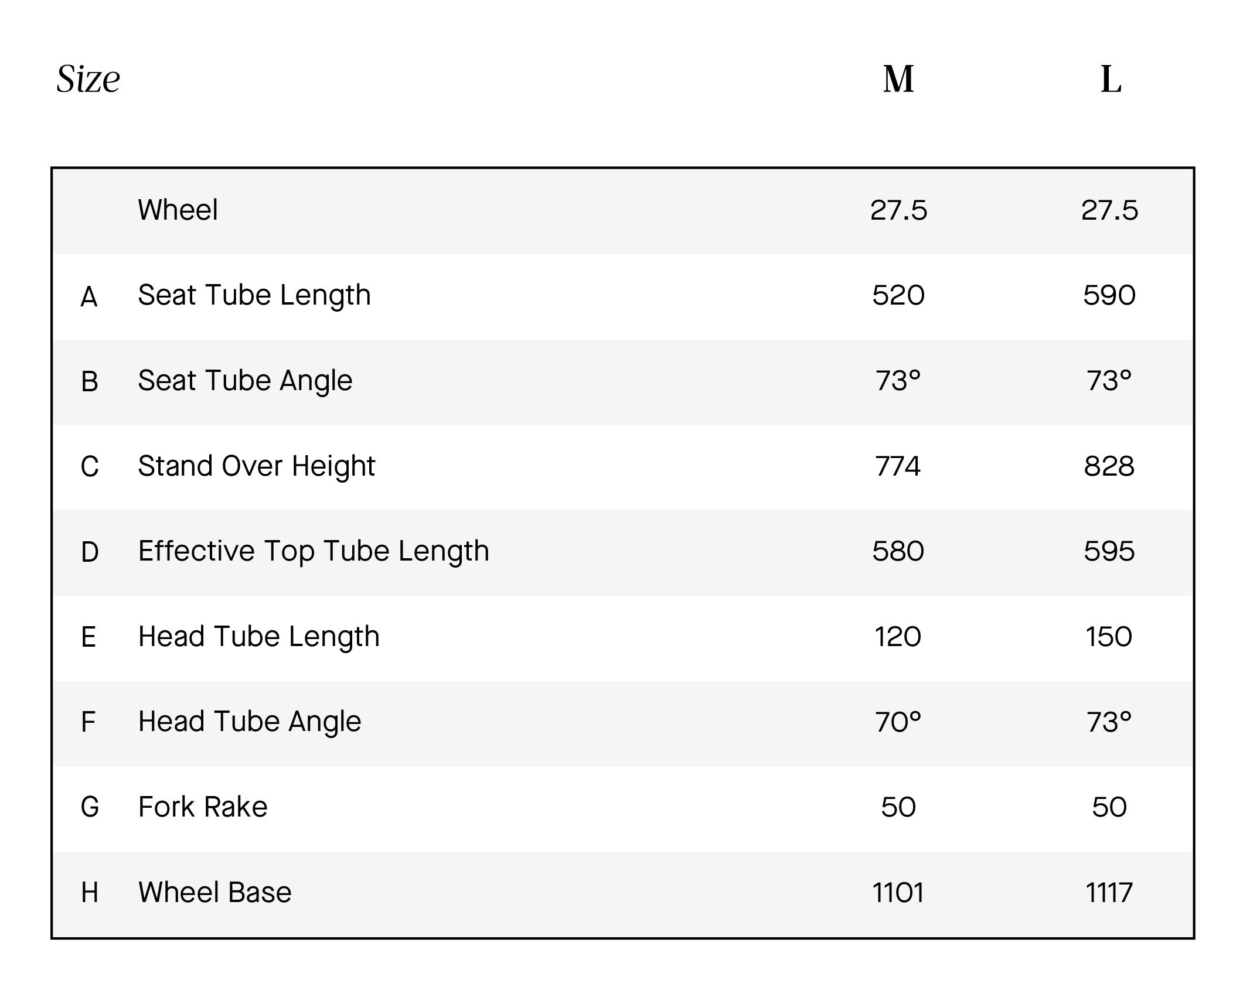Click the Stand Over Height label
Viewport: 1243px width, 987px height.
pyautogui.click(x=256, y=466)
